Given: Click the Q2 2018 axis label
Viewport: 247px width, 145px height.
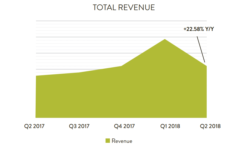Looking at the screenshot, I should (210, 126).
